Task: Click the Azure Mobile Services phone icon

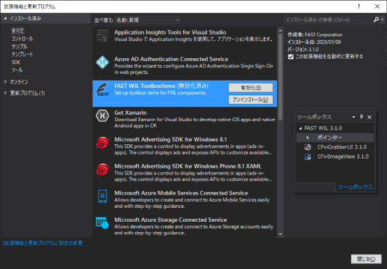Action: 102,196
